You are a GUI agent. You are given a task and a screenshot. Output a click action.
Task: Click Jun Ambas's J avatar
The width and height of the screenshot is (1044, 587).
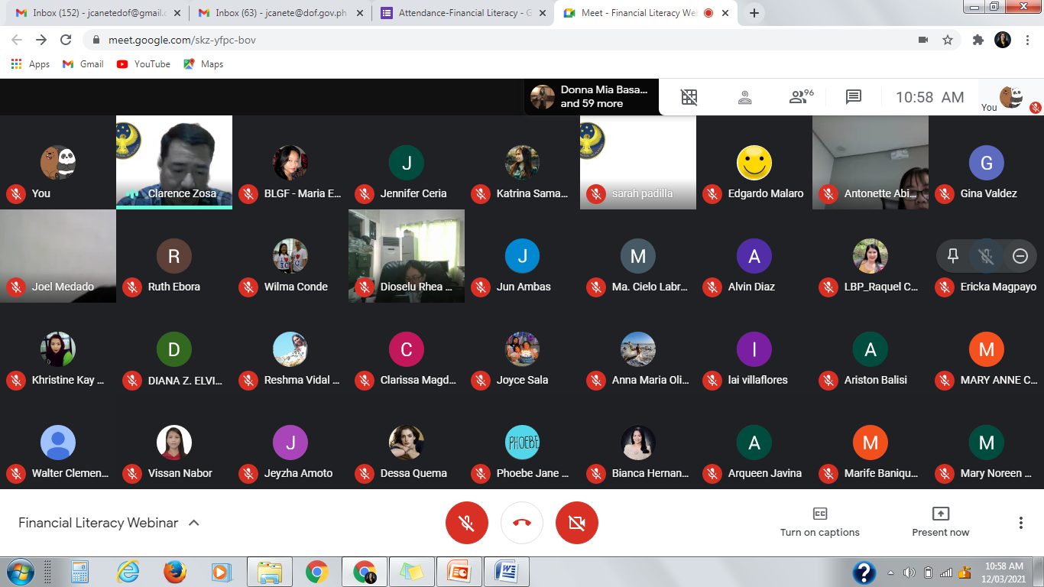(x=523, y=256)
